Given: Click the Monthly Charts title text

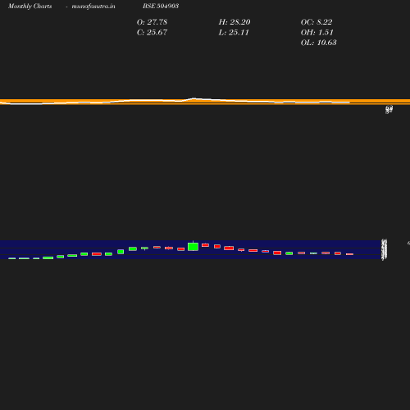Looking at the screenshot, I should [x=30, y=7].
